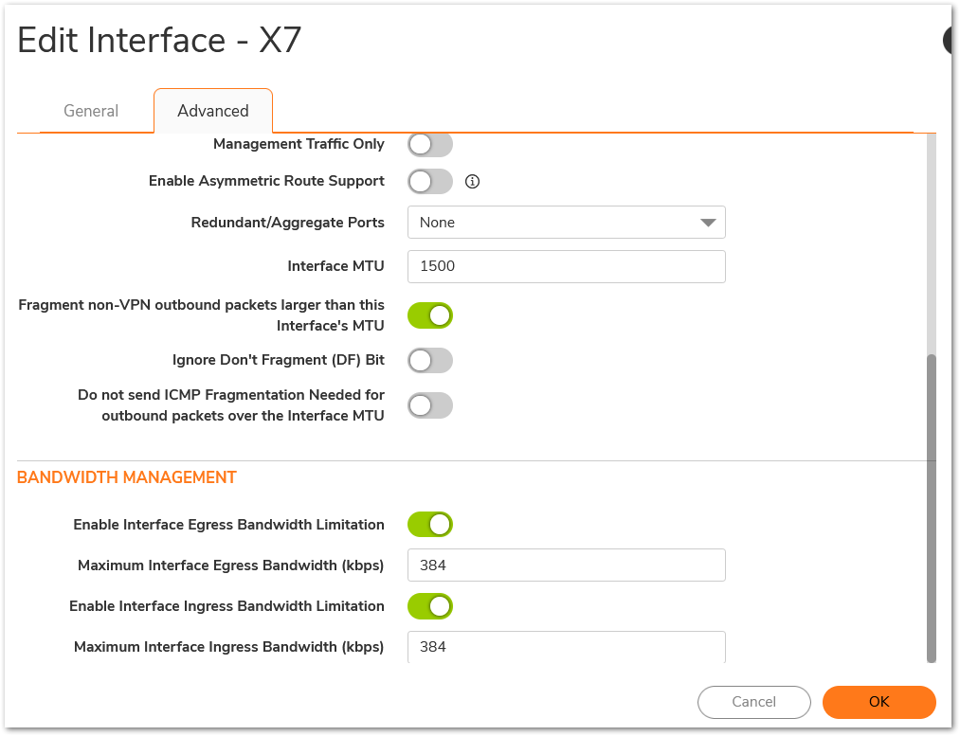Screen dimensions: 960x736
Task: Turn on Ignore Don't Fragment (DF) Bit
Action: tap(430, 360)
